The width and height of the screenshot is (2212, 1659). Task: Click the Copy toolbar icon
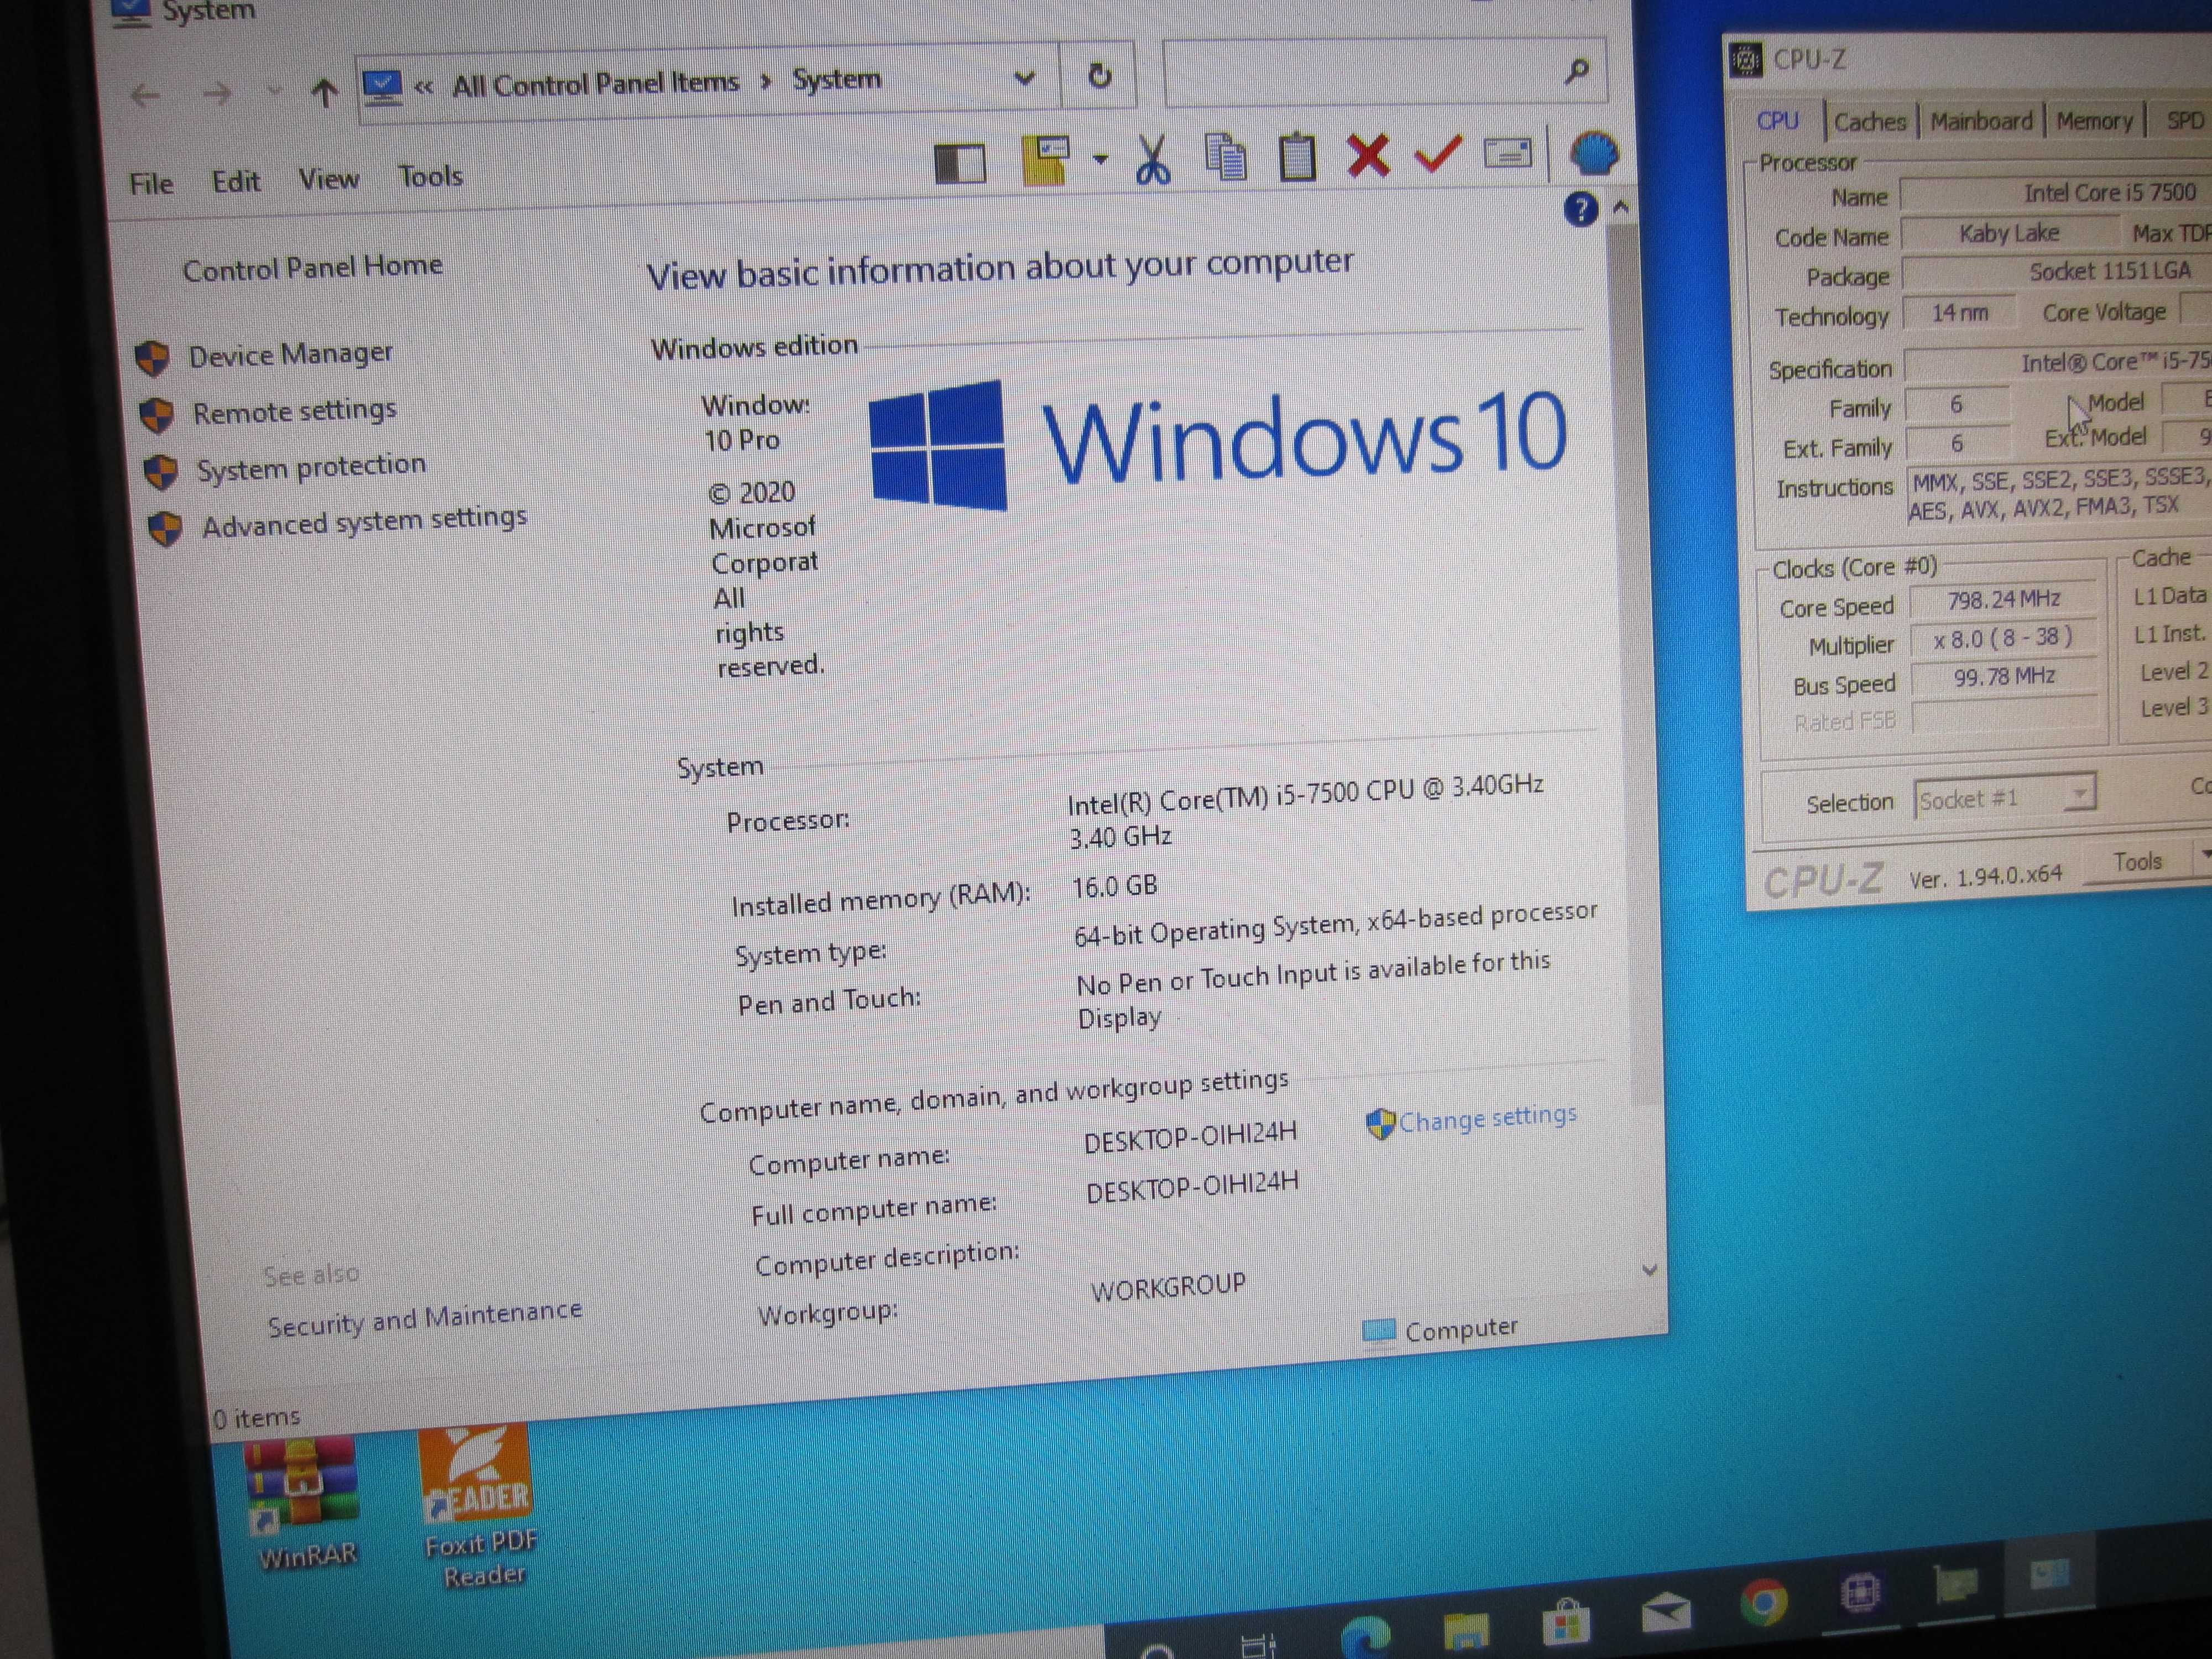(x=1226, y=157)
